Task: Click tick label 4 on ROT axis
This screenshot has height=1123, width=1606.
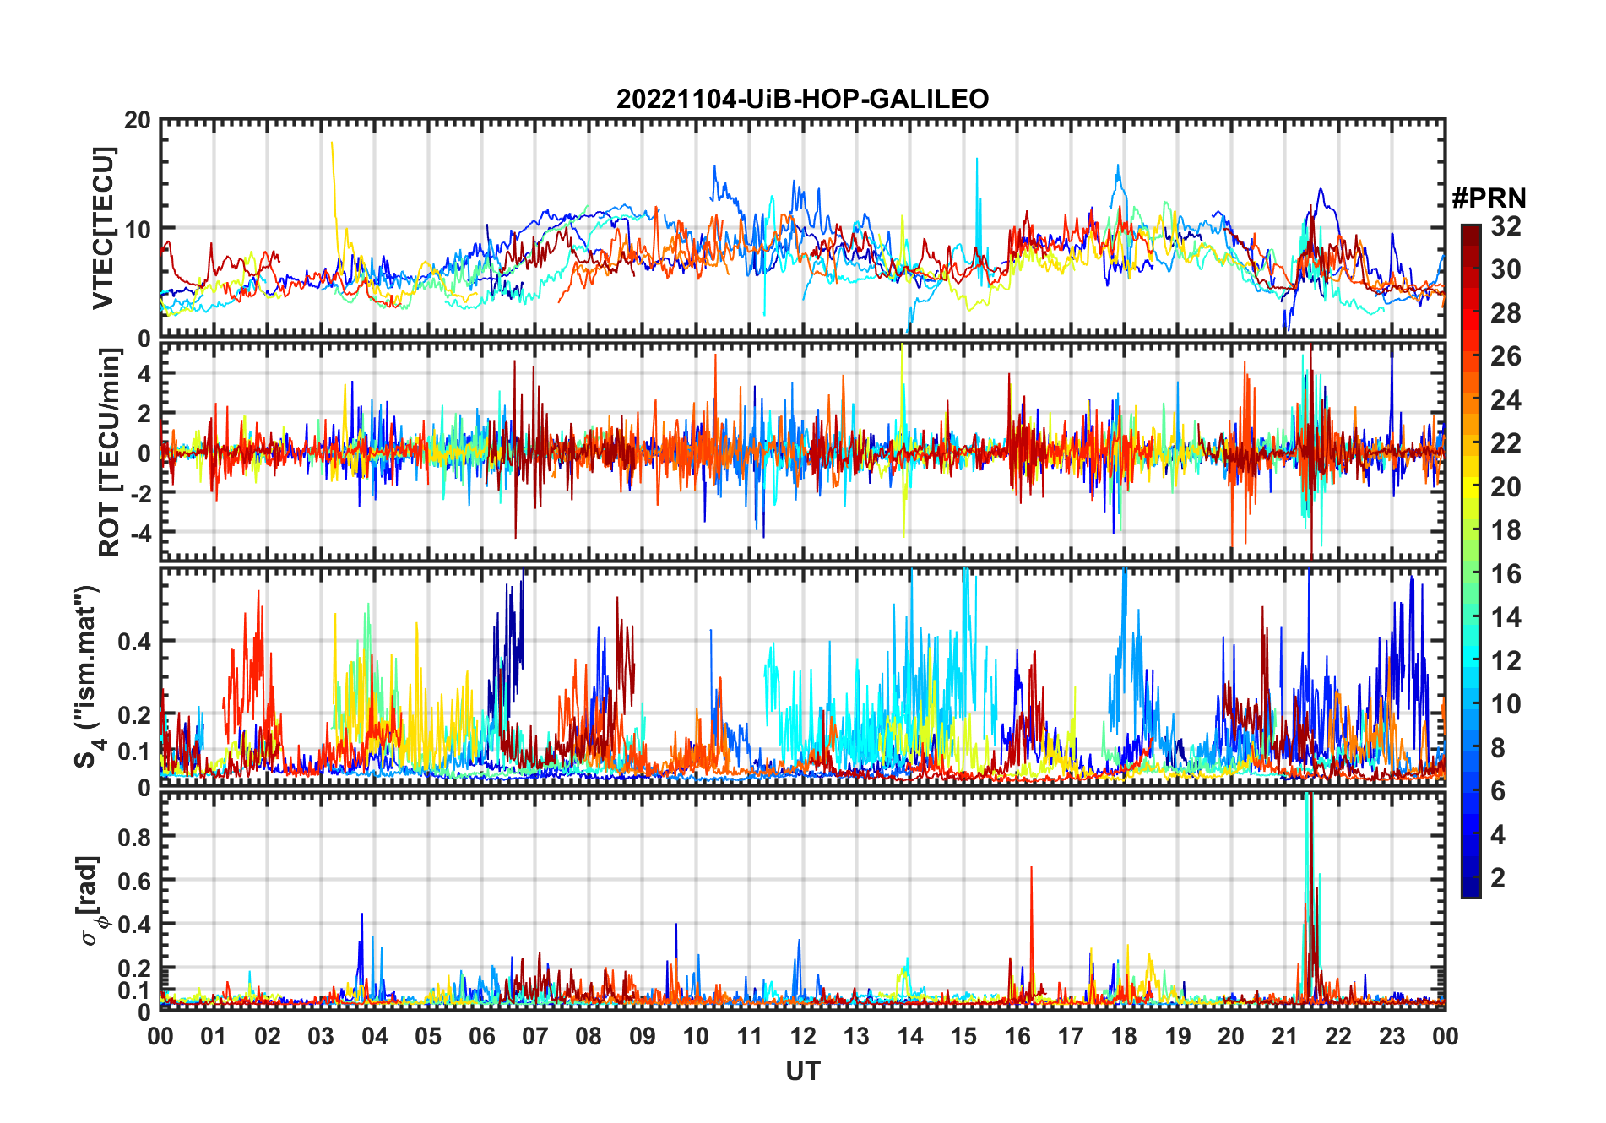Action: click(x=144, y=373)
